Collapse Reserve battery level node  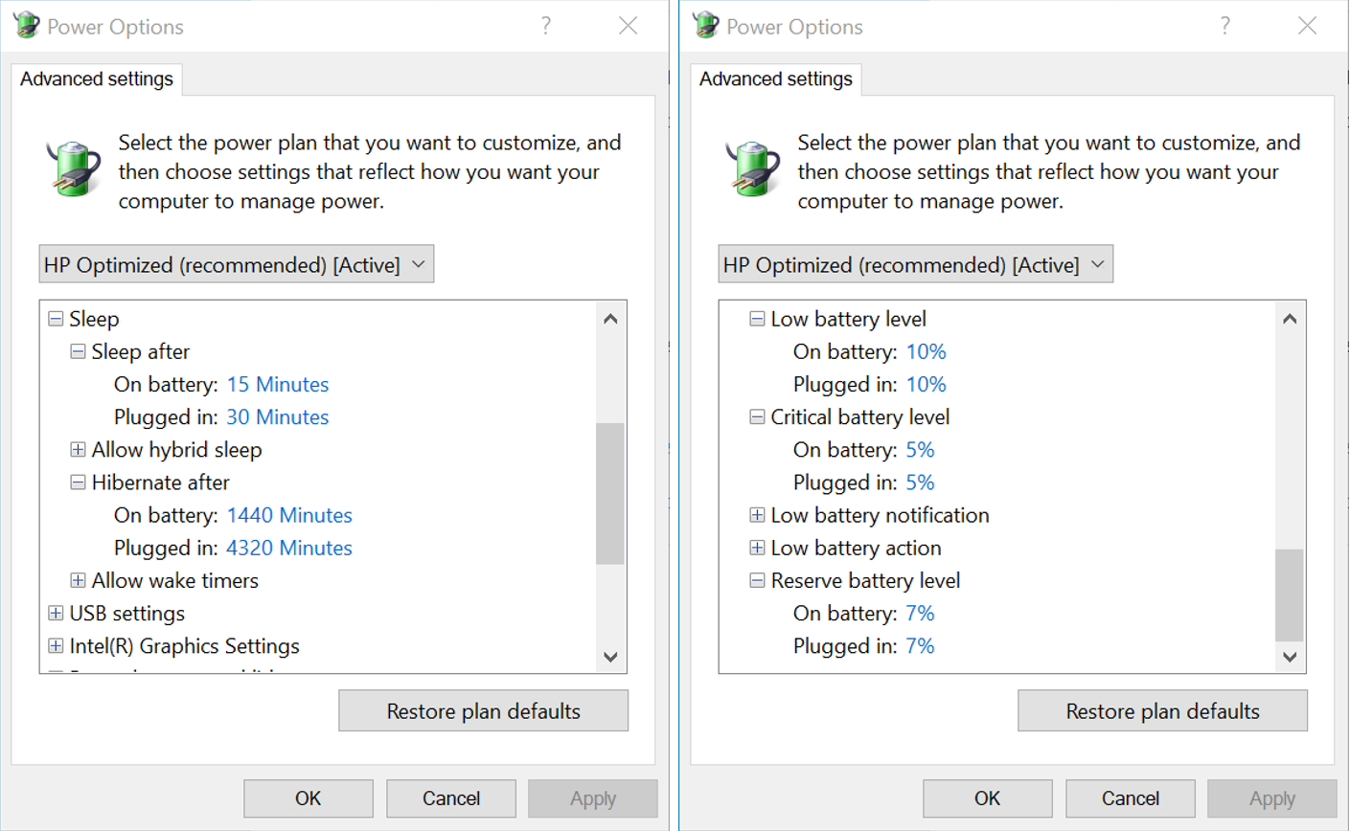point(757,580)
